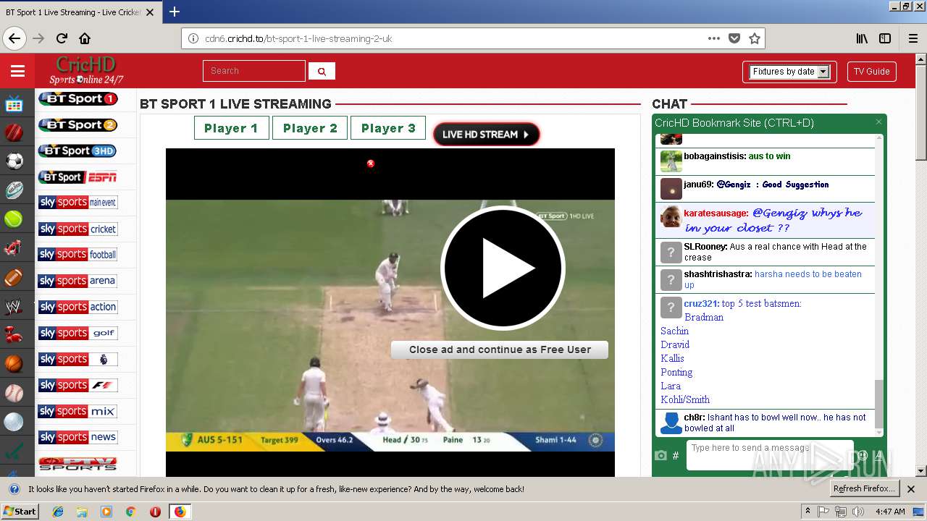Reload the current page

(x=62, y=38)
